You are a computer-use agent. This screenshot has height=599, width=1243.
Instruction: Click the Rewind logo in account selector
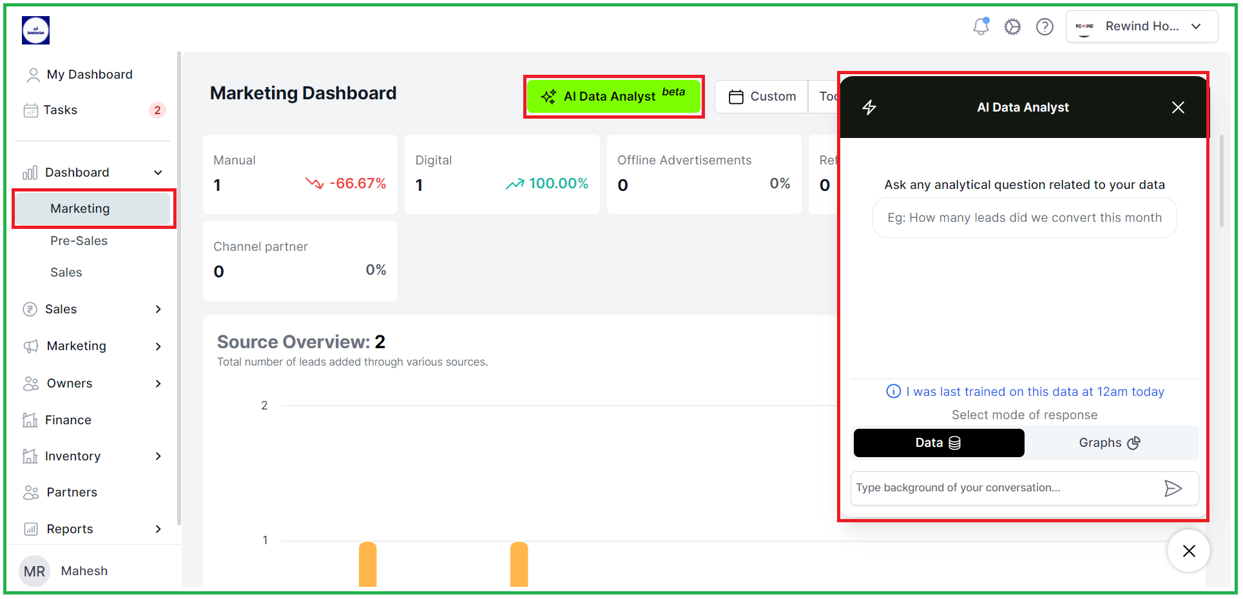pos(1084,26)
